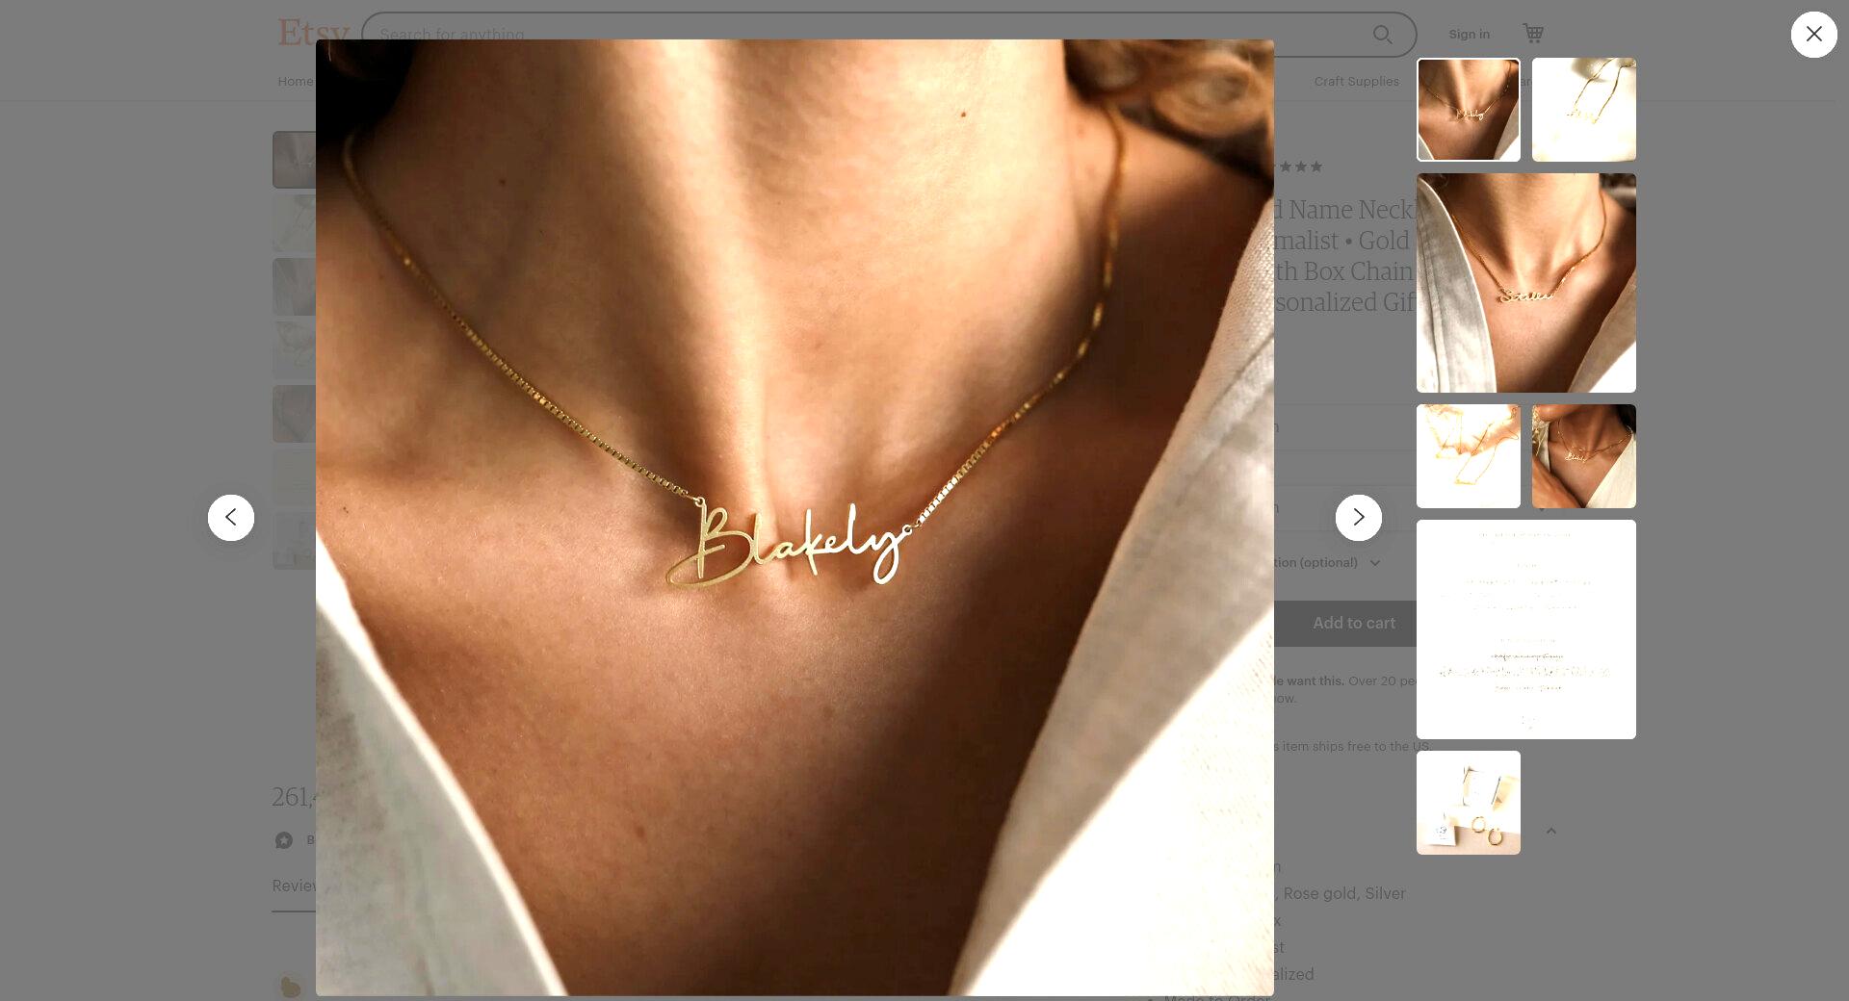Click the Add to cart button
1849x1001 pixels.
(1353, 623)
